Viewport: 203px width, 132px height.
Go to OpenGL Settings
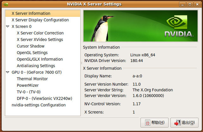click(x=32, y=53)
